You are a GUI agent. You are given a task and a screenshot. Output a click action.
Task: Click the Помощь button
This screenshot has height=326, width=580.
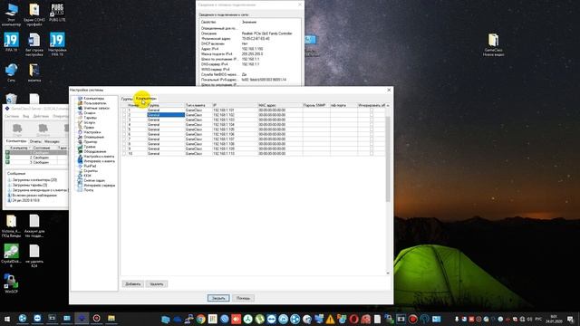tap(243, 298)
